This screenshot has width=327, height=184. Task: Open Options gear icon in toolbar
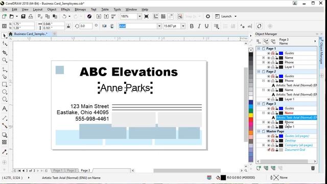pyautogui.click(x=208, y=16)
